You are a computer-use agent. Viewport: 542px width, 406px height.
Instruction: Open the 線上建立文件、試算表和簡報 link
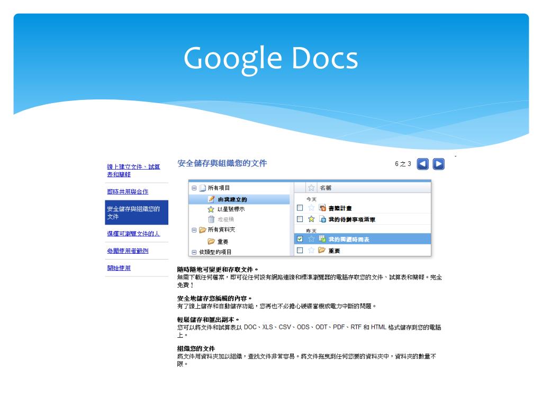[x=133, y=171]
